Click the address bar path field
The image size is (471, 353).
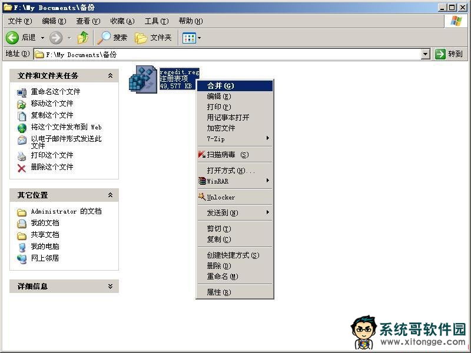tap(230, 54)
